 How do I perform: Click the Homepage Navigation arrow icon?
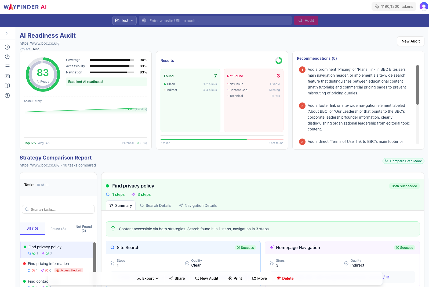point(272,247)
